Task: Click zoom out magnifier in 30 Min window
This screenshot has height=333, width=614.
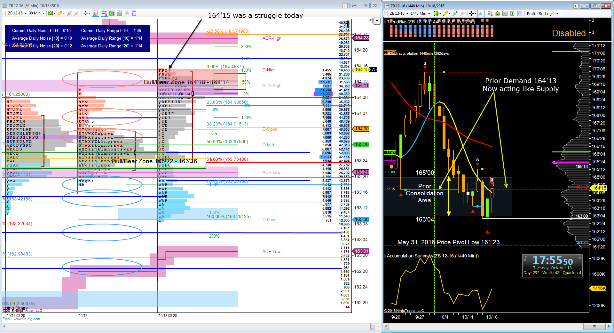Action: pos(76,13)
